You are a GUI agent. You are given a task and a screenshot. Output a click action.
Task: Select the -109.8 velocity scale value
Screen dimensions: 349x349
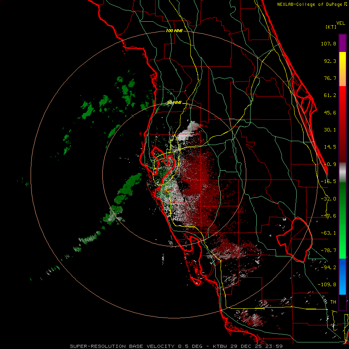coord(327,285)
